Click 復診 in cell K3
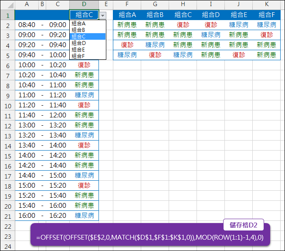This screenshot has width=285, height=251. pos(266,35)
